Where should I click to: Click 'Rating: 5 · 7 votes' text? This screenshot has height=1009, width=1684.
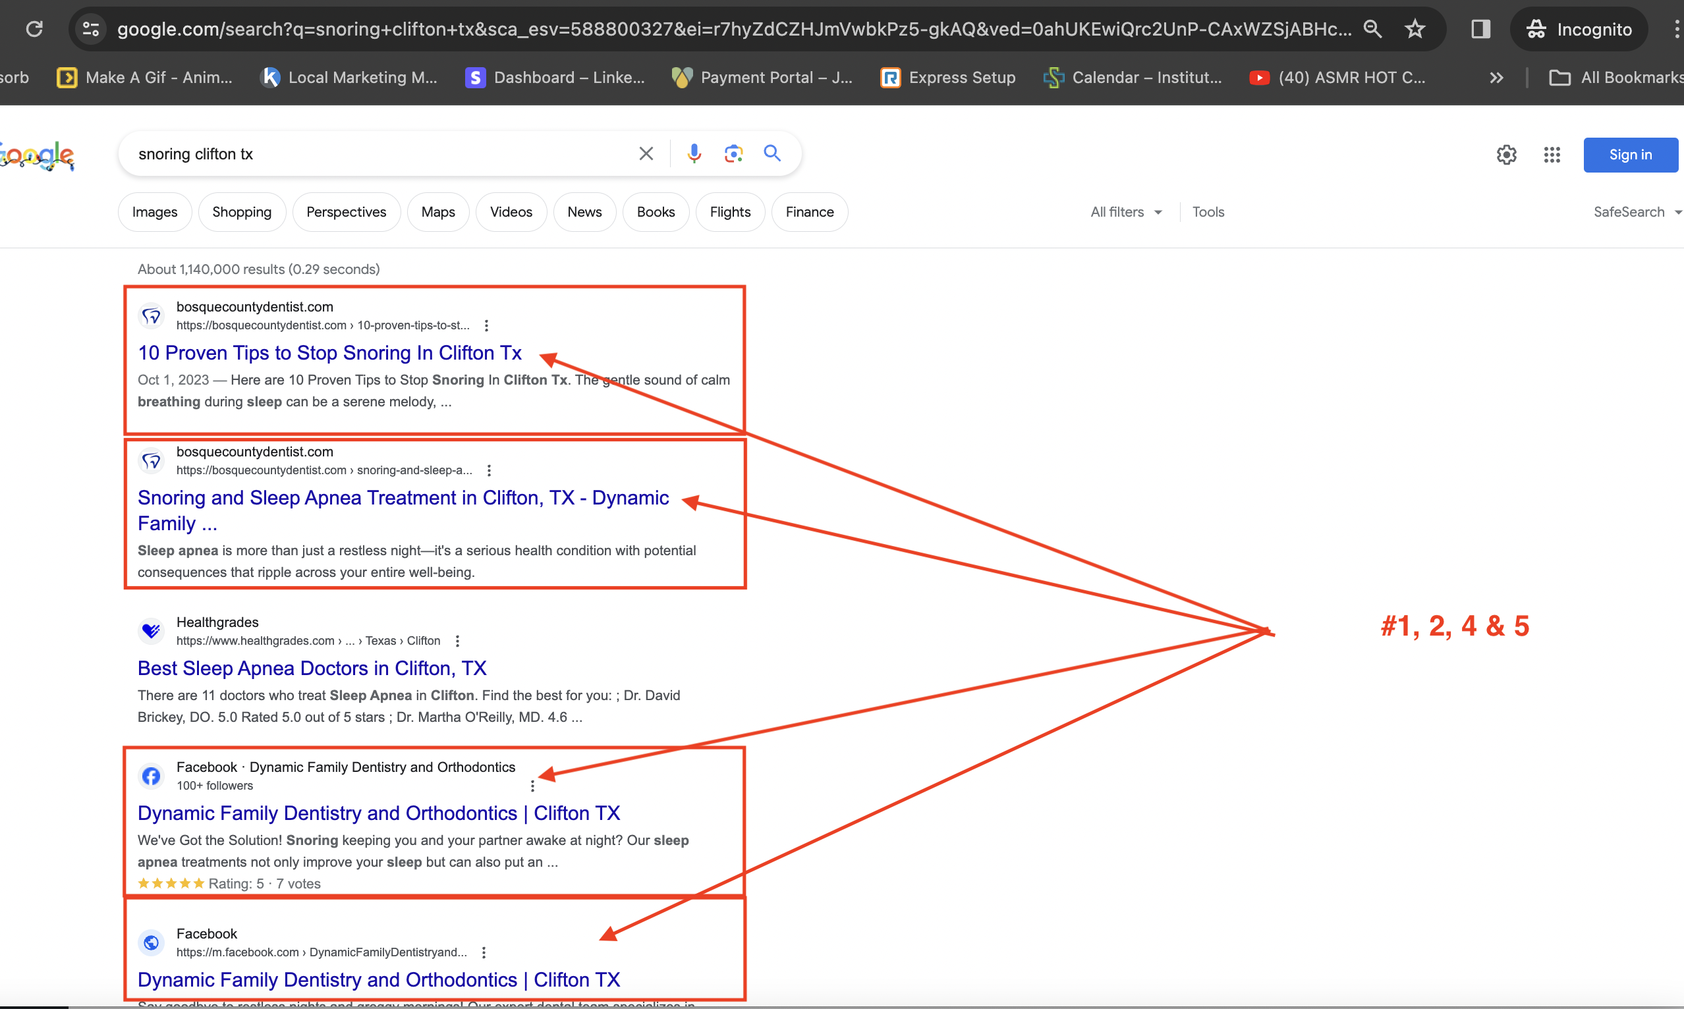pos(264,884)
